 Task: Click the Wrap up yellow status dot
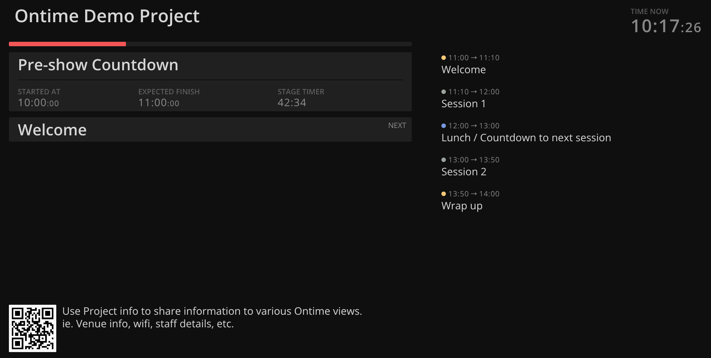point(444,193)
